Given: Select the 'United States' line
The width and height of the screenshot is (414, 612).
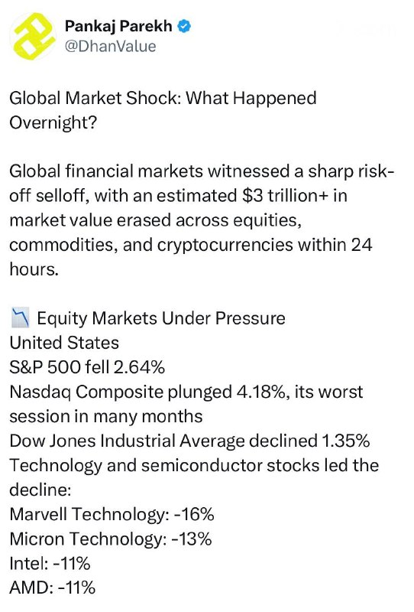Looking at the screenshot, I should [64, 343].
